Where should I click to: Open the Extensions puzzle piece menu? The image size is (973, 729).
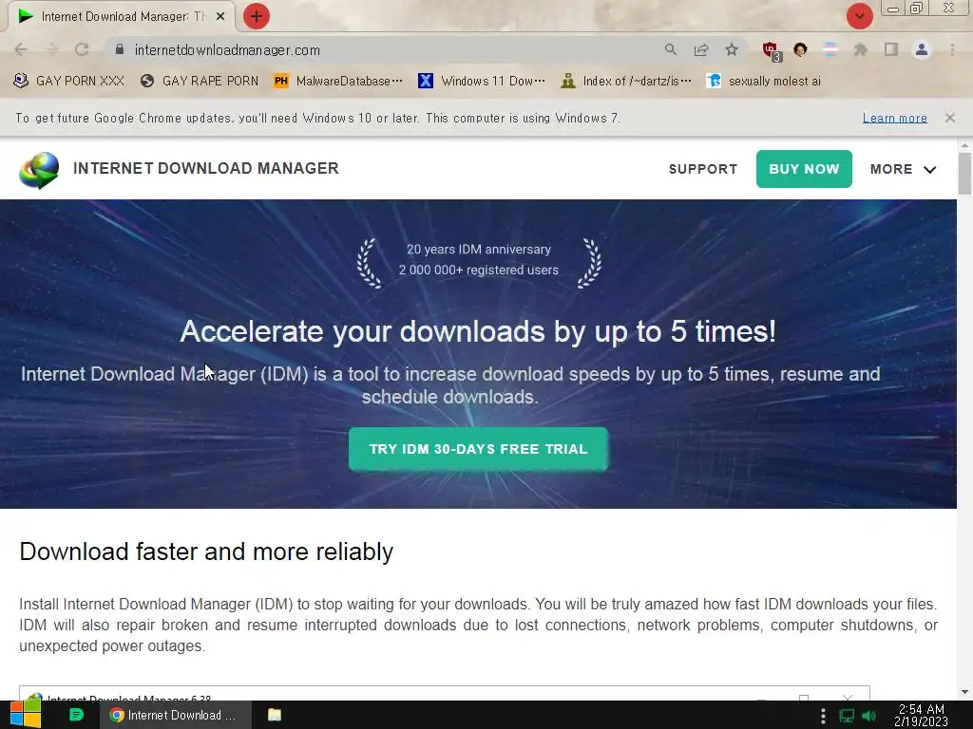tap(861, 49)
